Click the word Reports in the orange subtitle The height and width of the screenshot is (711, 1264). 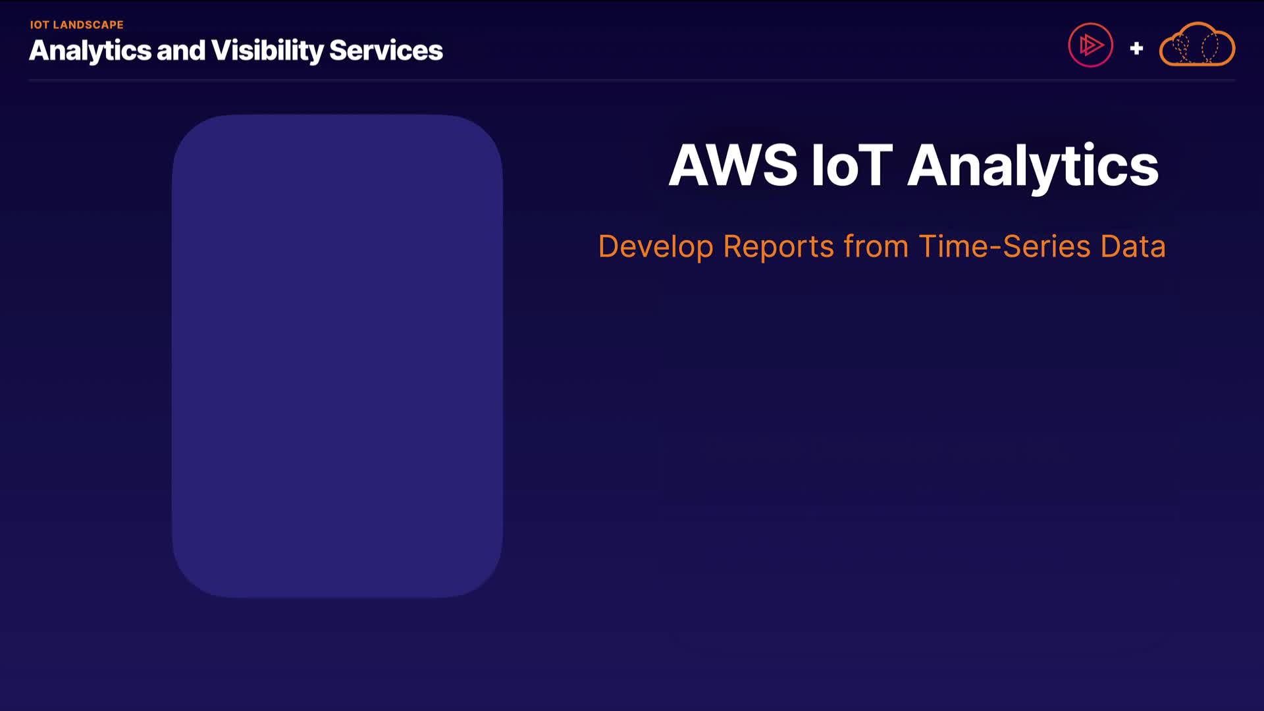(x=779, y=247)
